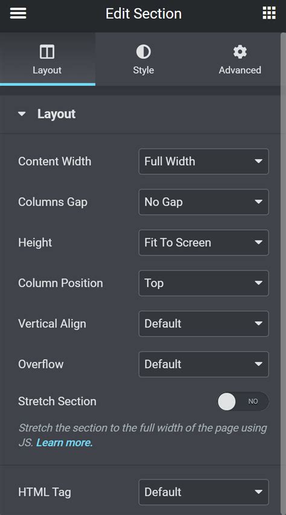Open the Column Position dropdown
Screen dimensions: 286x515
pyautogui.click(x=204, y=283)
